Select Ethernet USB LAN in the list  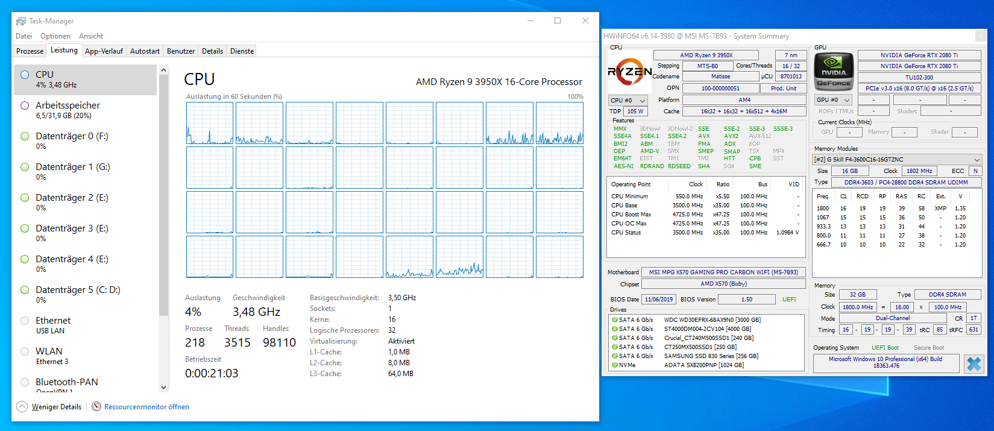(85, 326)
